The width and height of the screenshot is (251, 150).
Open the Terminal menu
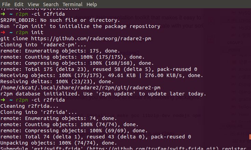point(72,4)
